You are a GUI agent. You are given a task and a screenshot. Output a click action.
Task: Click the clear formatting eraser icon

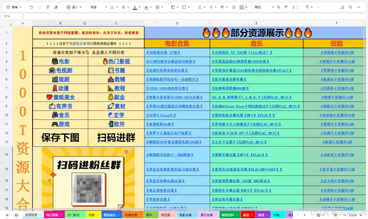coord(56,7)
